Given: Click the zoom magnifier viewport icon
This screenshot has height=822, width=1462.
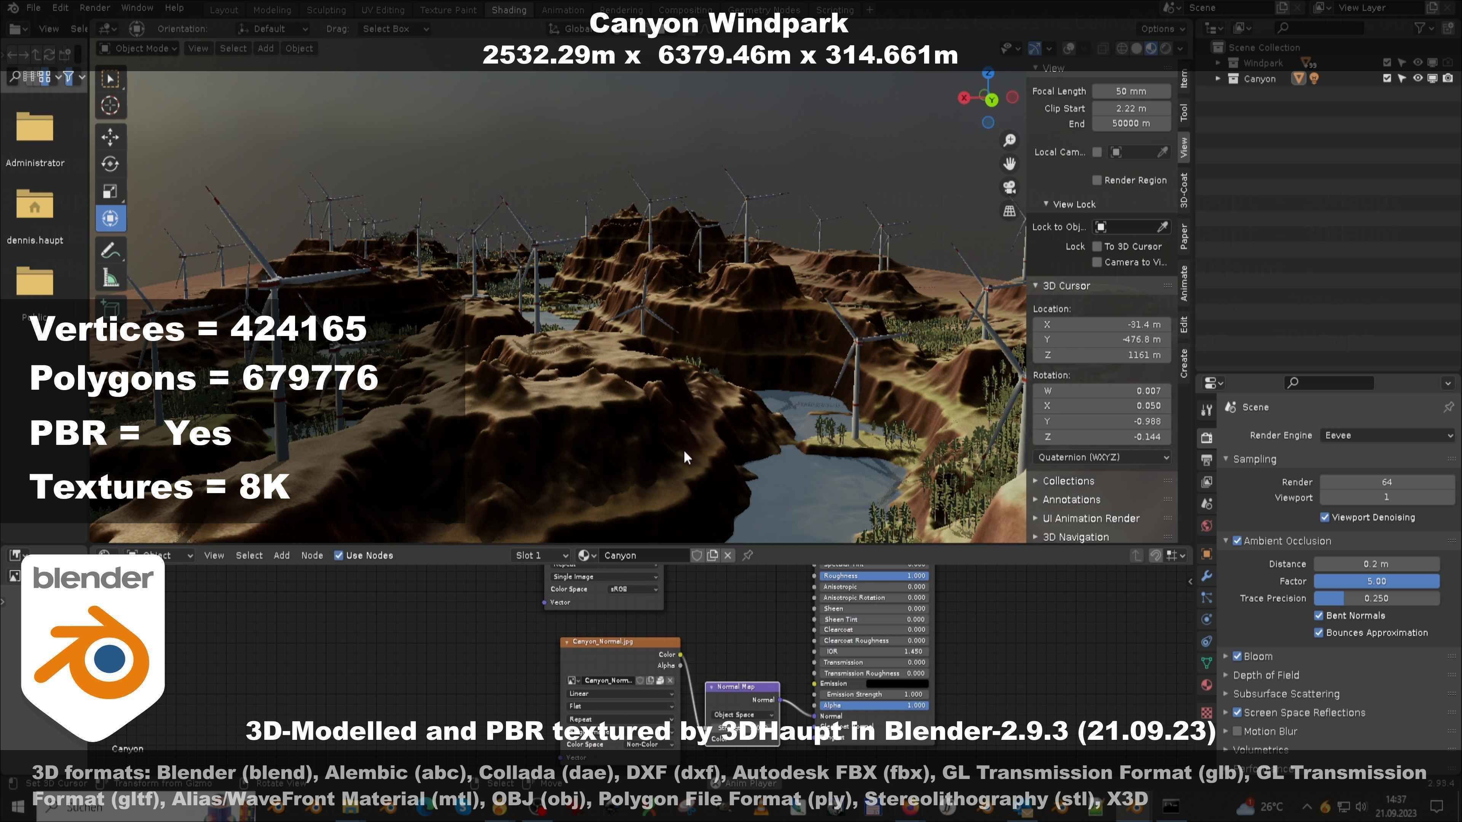Looking at the screenshot, I should click(x=1009, y=140).
